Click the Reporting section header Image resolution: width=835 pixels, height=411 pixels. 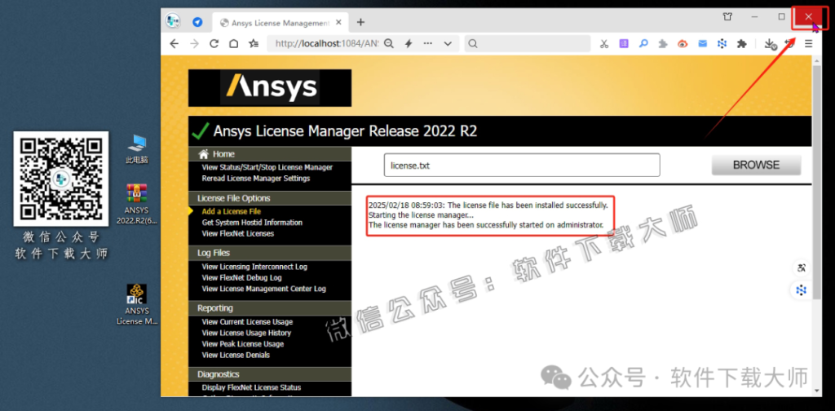[269, 307]
